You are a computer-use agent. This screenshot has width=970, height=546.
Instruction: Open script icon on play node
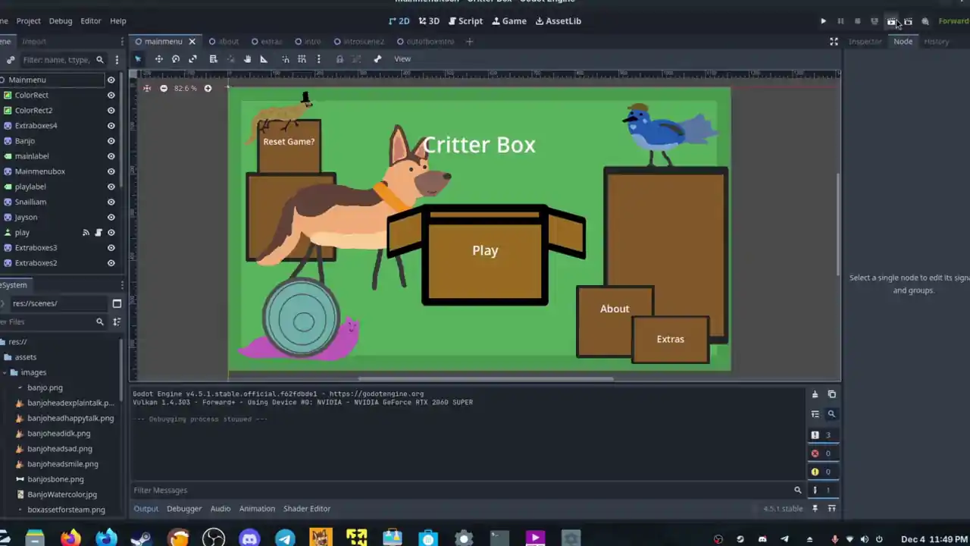pos(98,233)
